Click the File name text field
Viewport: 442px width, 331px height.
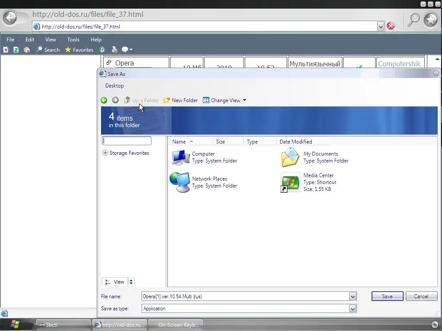245,297
